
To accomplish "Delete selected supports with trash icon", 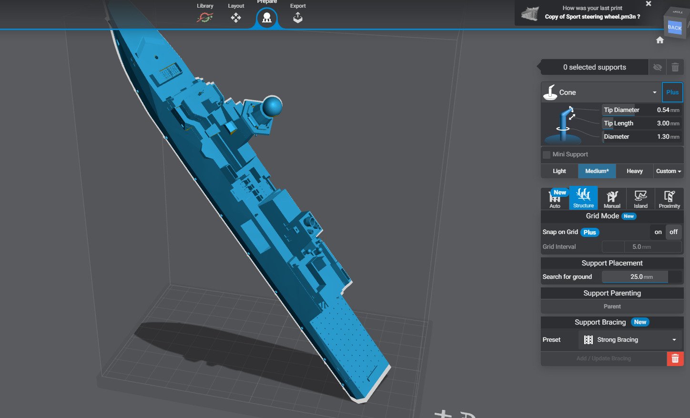I will [x=675, y=67].
